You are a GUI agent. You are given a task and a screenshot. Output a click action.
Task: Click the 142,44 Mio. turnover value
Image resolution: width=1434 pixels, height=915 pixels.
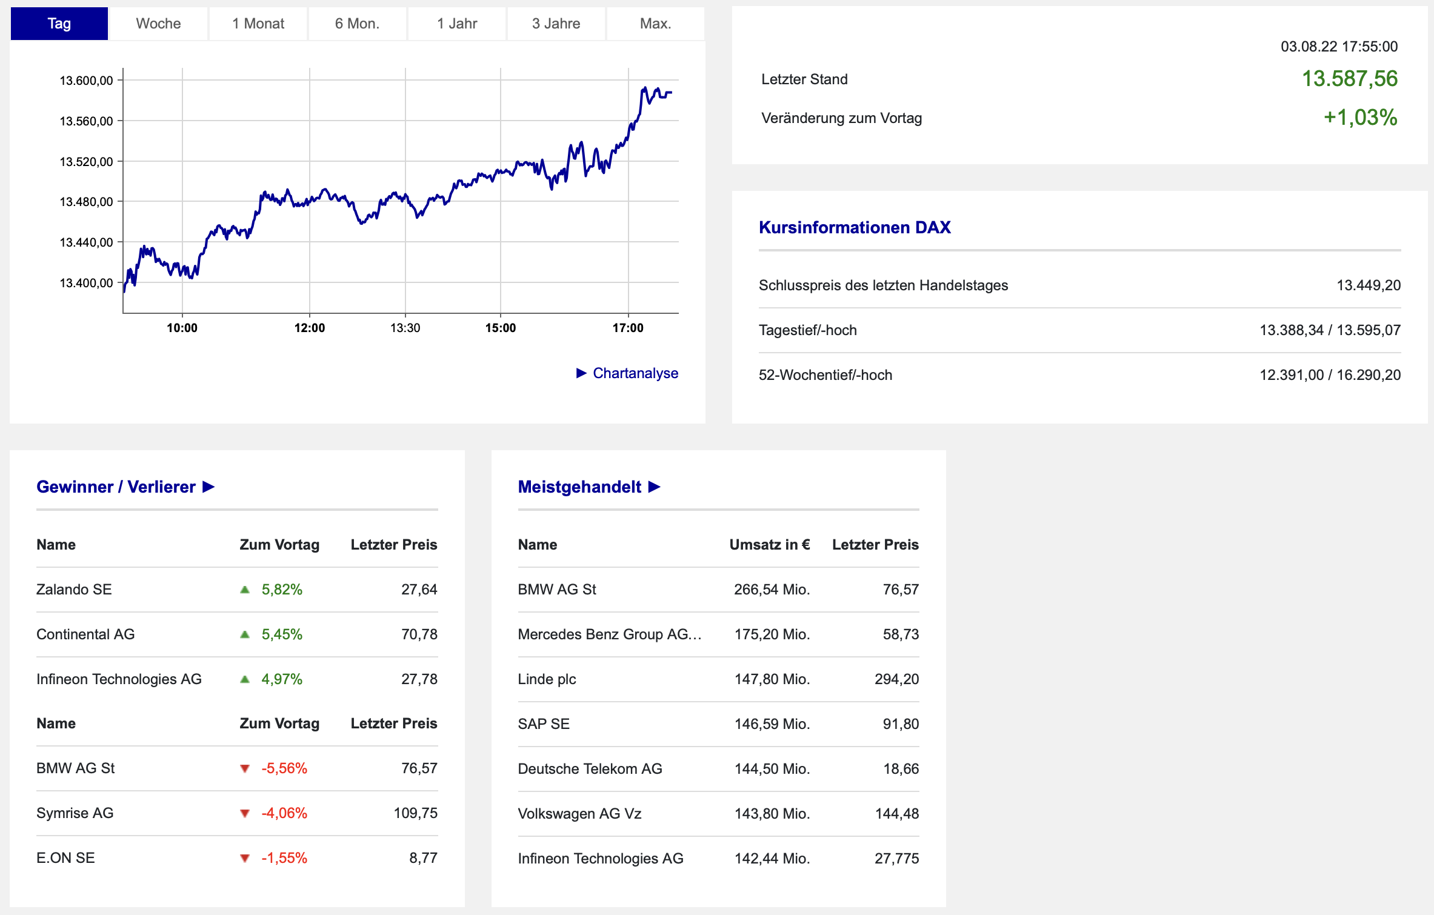(772, 859)
